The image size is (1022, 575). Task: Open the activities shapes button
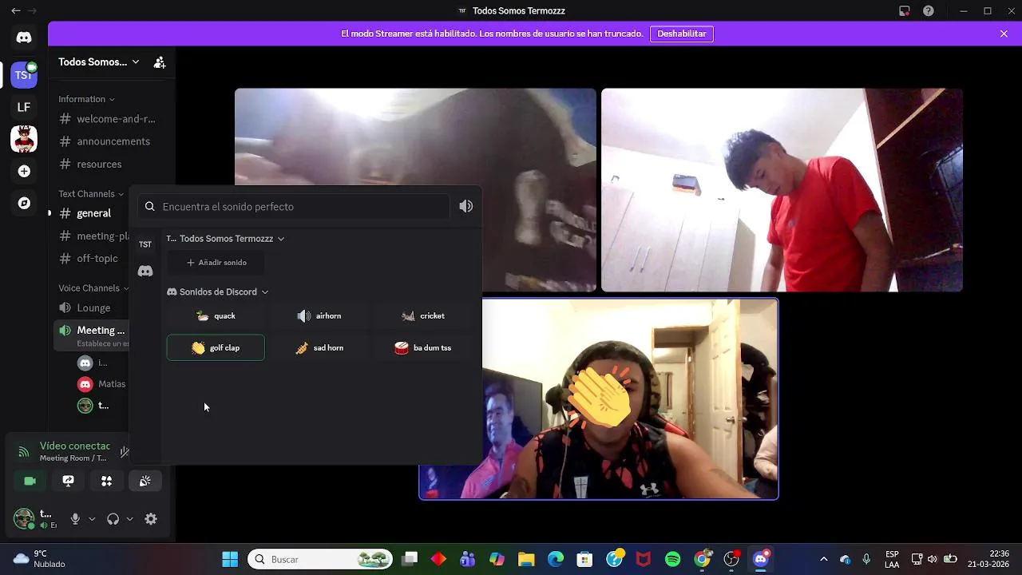pos(107,481)
